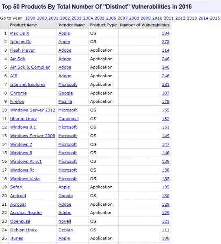Select the Windows Vista link
Image resolution: width=221 pixels, height=244 pixels.
(25, 179)
